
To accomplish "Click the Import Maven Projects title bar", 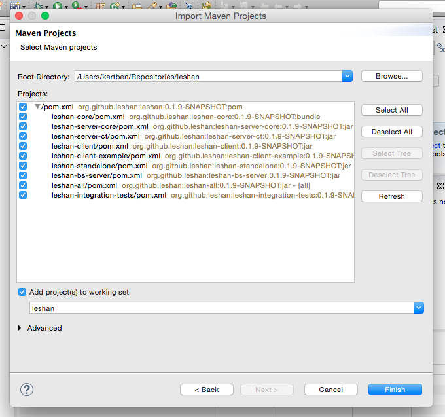I will tap(221, 16).
